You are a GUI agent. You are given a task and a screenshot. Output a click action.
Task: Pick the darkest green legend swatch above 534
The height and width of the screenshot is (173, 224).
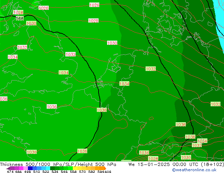[52, 168]
